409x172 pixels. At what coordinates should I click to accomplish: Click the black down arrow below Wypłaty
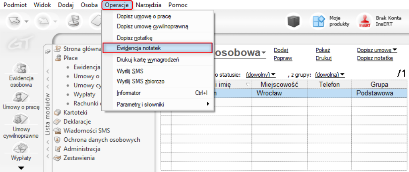click(x=21, y=168)
